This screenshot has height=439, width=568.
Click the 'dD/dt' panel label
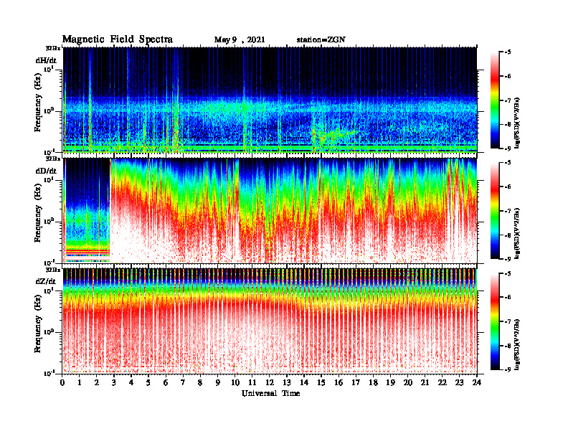pos(46,171)
